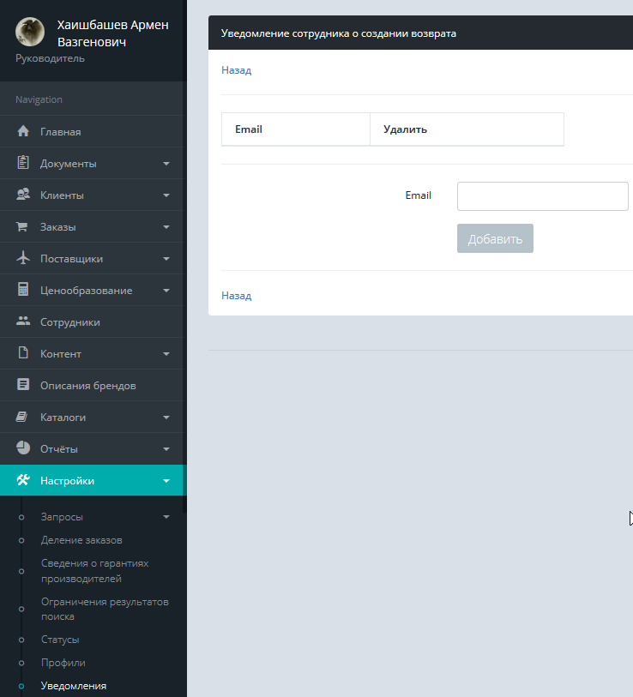Click the user avatar photo

pyautogui.click(x=30, y=33)
